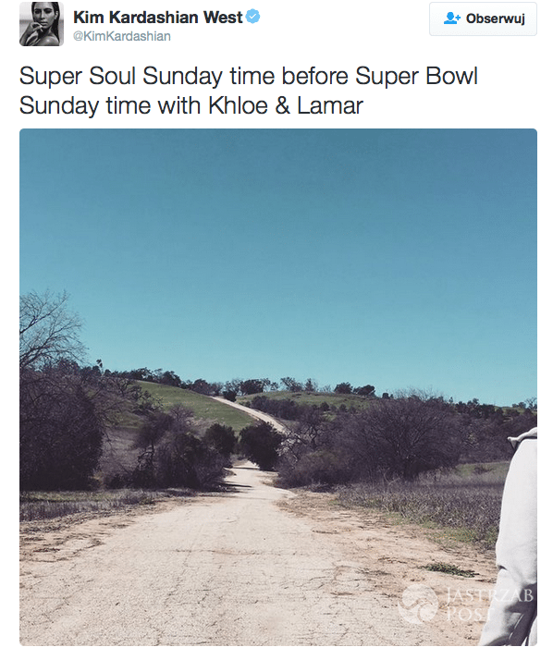Viewport: 553px width, 647px height.
Task: Click the green hillside in the photo
Action: 194,407
